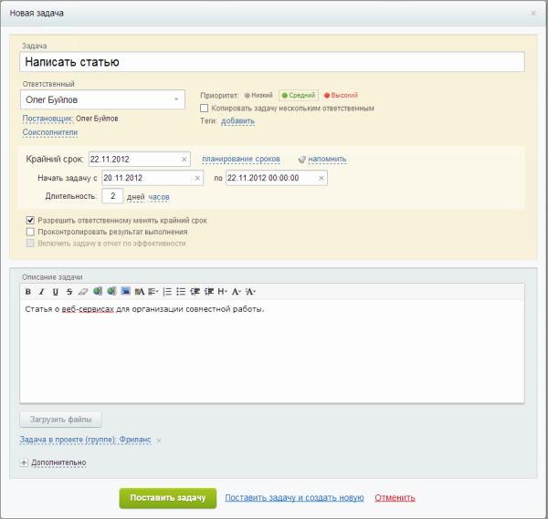The image size is (548, 519).
Task: Click the green Поставить задачу button
Action: pyautogui.click(x=167, y=497)
